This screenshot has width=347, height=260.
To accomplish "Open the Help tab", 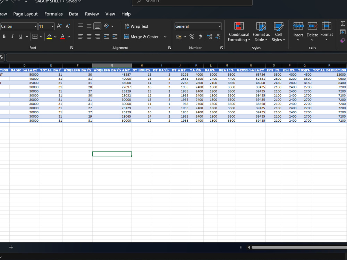I will click(126, 14).
